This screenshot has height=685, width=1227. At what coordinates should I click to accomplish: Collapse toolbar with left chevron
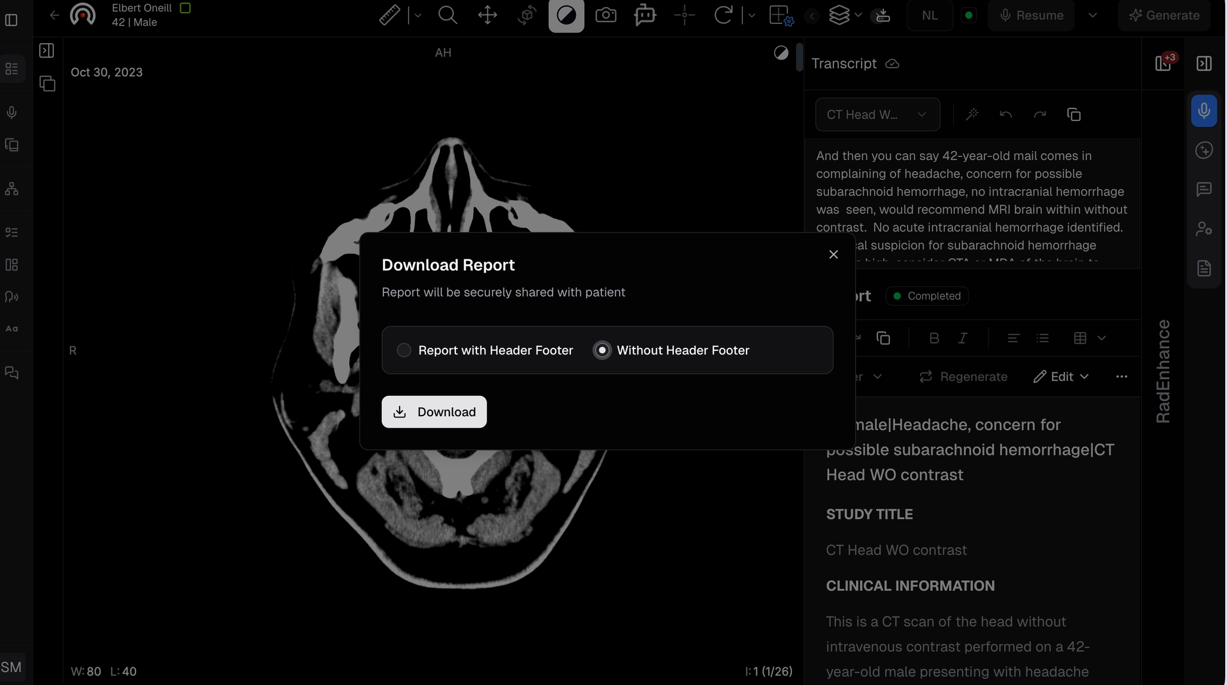point(812,16)
